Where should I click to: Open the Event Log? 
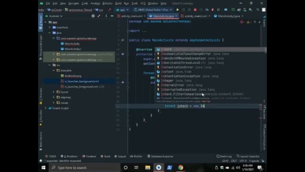point(224,156)
